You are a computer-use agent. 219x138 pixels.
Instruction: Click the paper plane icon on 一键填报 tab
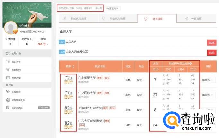pos(187,18)
